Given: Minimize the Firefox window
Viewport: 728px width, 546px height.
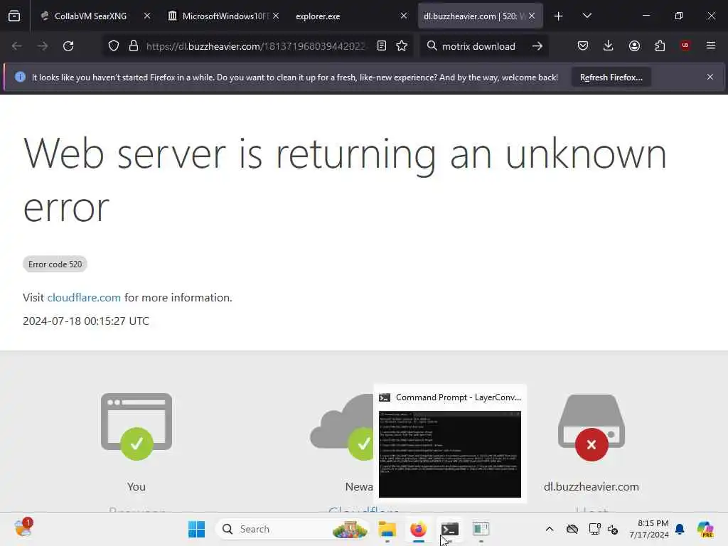Looking at the screenshot, I should 646,16.
